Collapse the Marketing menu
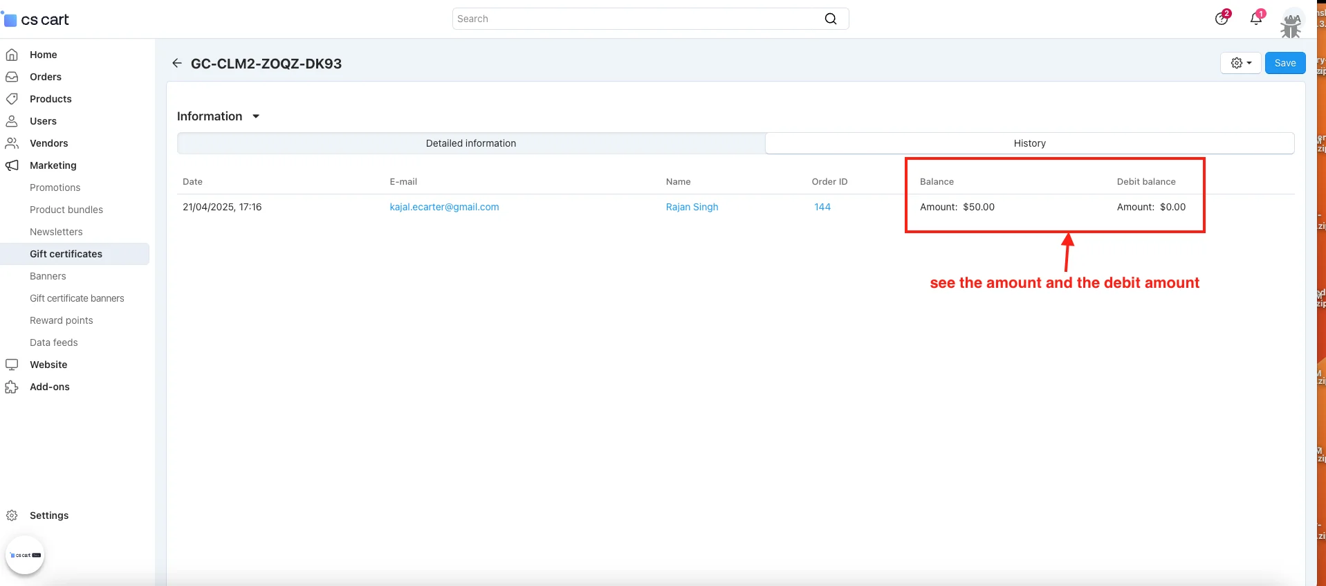 coord(53,165)
